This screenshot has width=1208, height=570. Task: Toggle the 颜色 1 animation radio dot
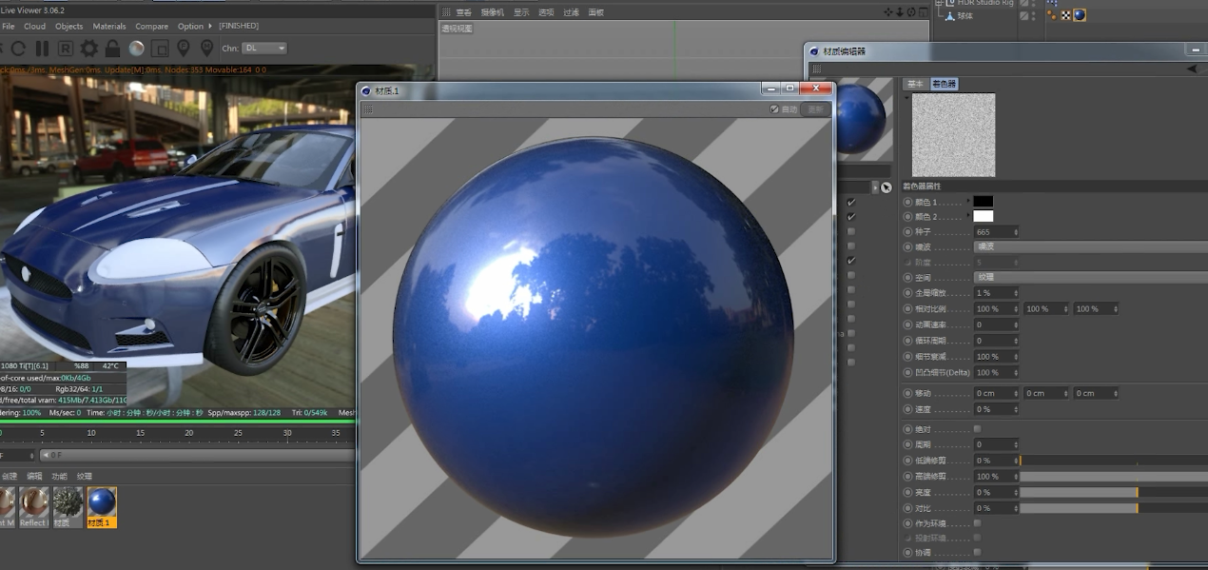906,202
